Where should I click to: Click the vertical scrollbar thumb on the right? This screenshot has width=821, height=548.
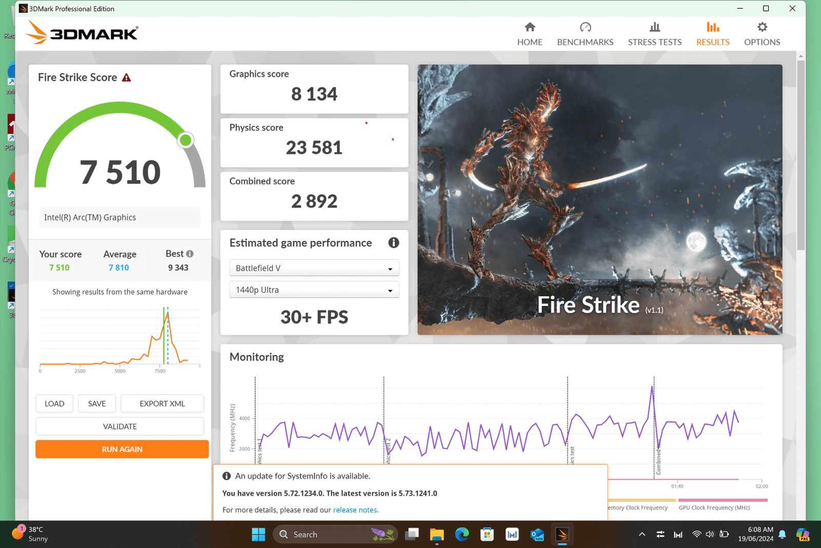tap(800, 154)
